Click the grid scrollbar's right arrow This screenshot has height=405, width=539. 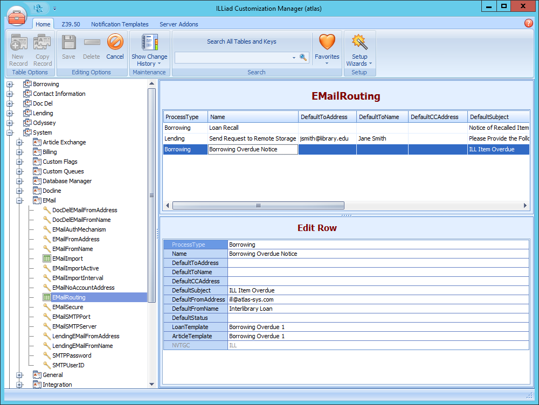tap(524, 205)
